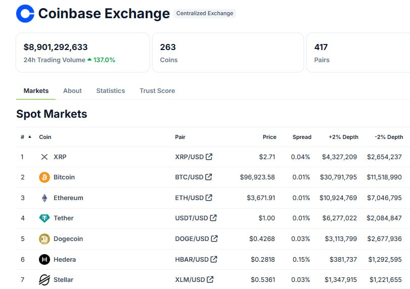Screen dimensions: 410x289
Task: Go to the Trust Score tab
Action: point(157,90)
